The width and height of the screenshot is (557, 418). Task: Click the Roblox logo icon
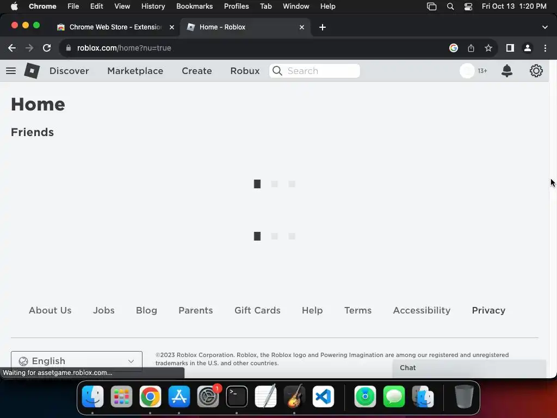coord(32,71)
